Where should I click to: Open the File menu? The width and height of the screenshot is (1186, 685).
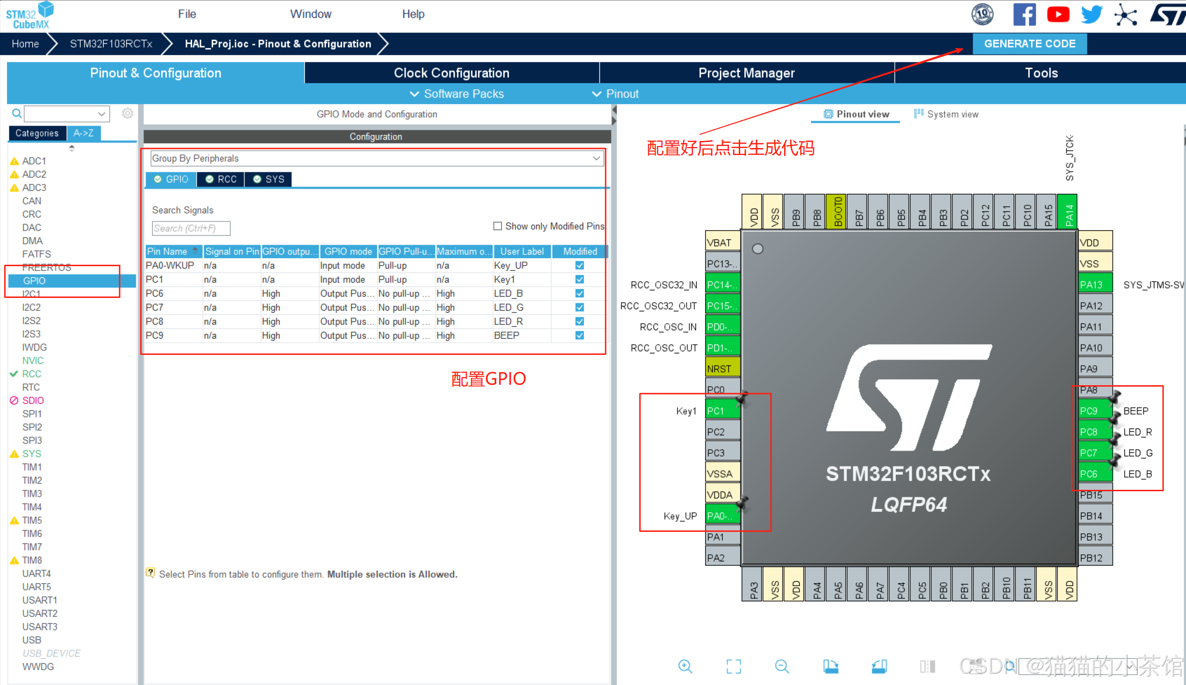[187, 14]
